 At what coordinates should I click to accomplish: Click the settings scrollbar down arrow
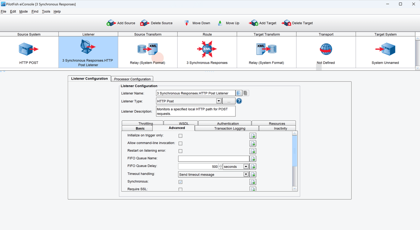[294, 188]
